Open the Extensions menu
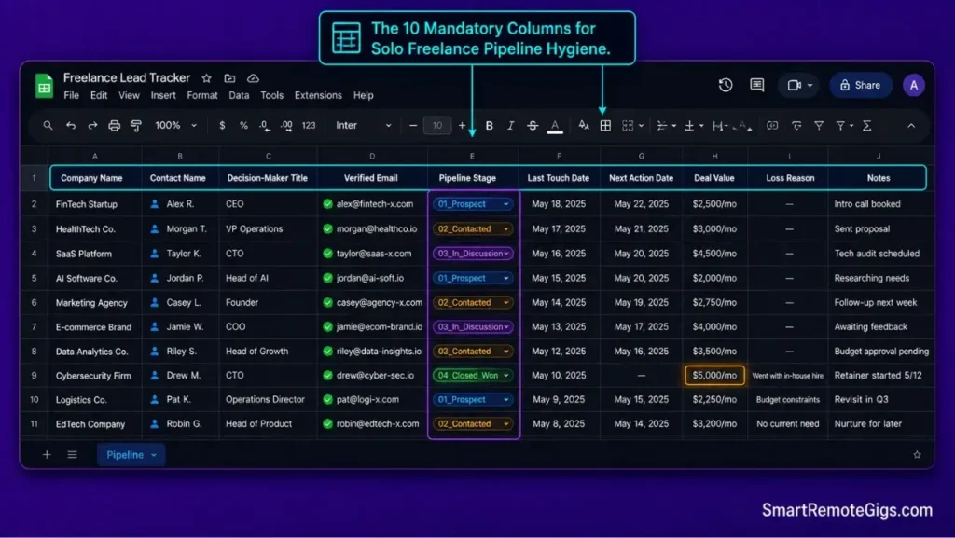 tap(318, 95)
